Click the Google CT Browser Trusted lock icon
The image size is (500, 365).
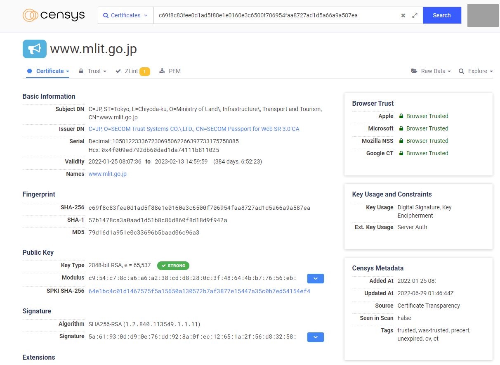(401, 153)
